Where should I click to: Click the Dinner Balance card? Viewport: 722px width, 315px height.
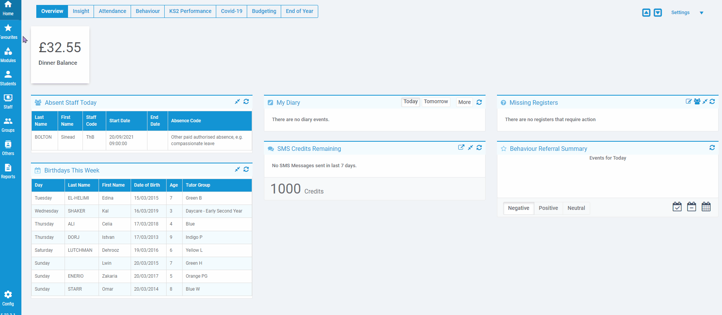click(60, 55)
